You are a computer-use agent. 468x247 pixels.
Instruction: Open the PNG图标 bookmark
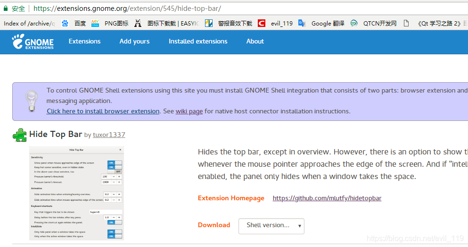[110, 23]
